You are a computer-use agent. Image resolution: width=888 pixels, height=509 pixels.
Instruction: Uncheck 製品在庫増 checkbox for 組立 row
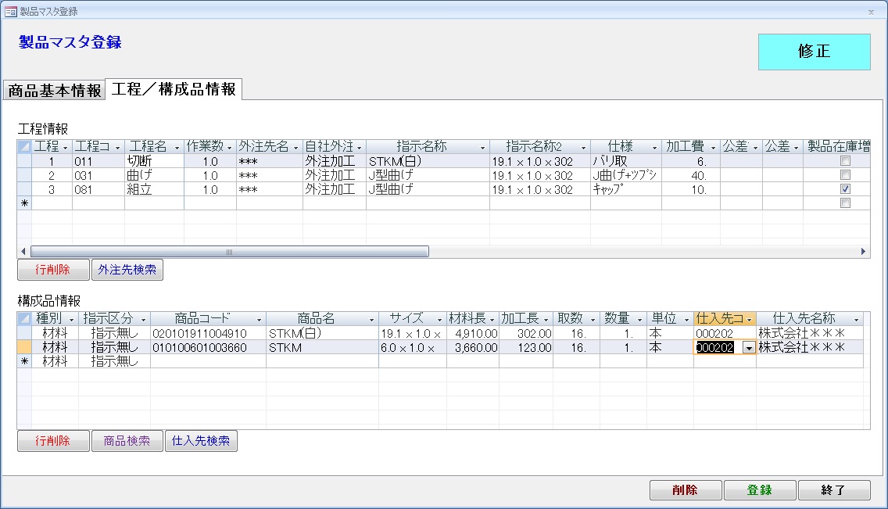(x=845, y=189)
